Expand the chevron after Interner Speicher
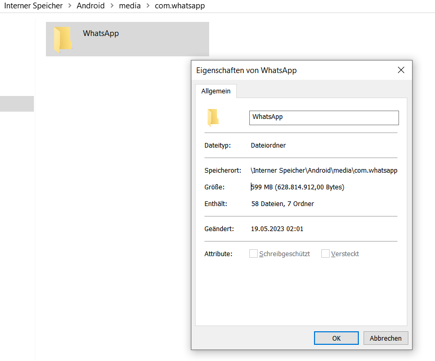The height and width of the screenshot is (361, 435). [x=70, y=6]
